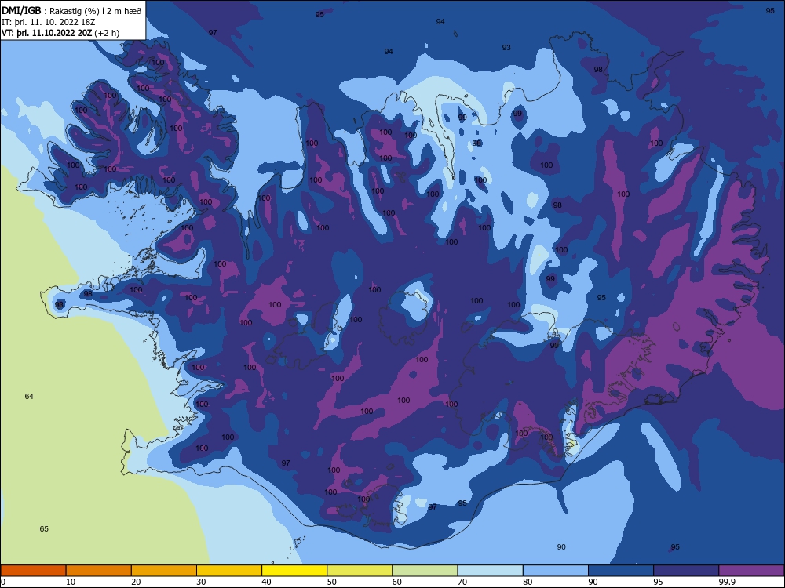Click the "65" humidity value over the ocean
The width and height of the screenshot is (785, 588).
click(x=44, y=529)
